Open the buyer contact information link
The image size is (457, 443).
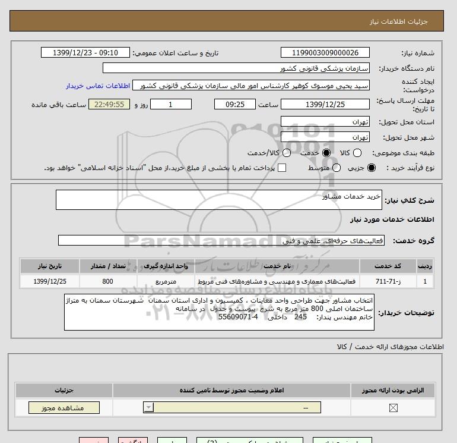[98, 86]
